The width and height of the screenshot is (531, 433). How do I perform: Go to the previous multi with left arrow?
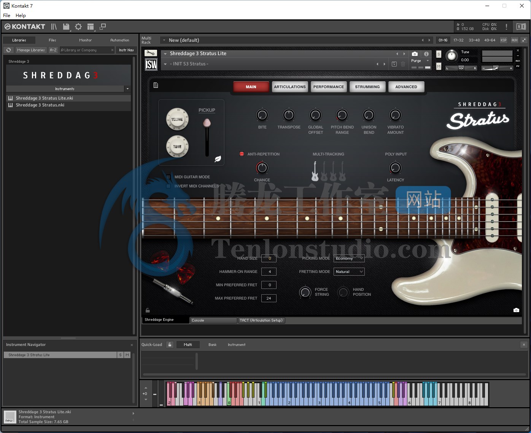(423, 40)
